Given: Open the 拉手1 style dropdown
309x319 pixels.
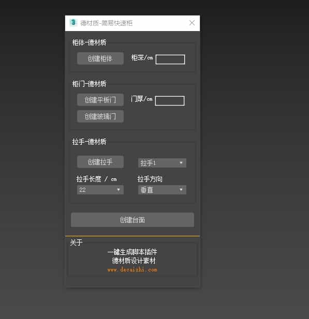Looking at the screenshot, I should click(162, 163).
